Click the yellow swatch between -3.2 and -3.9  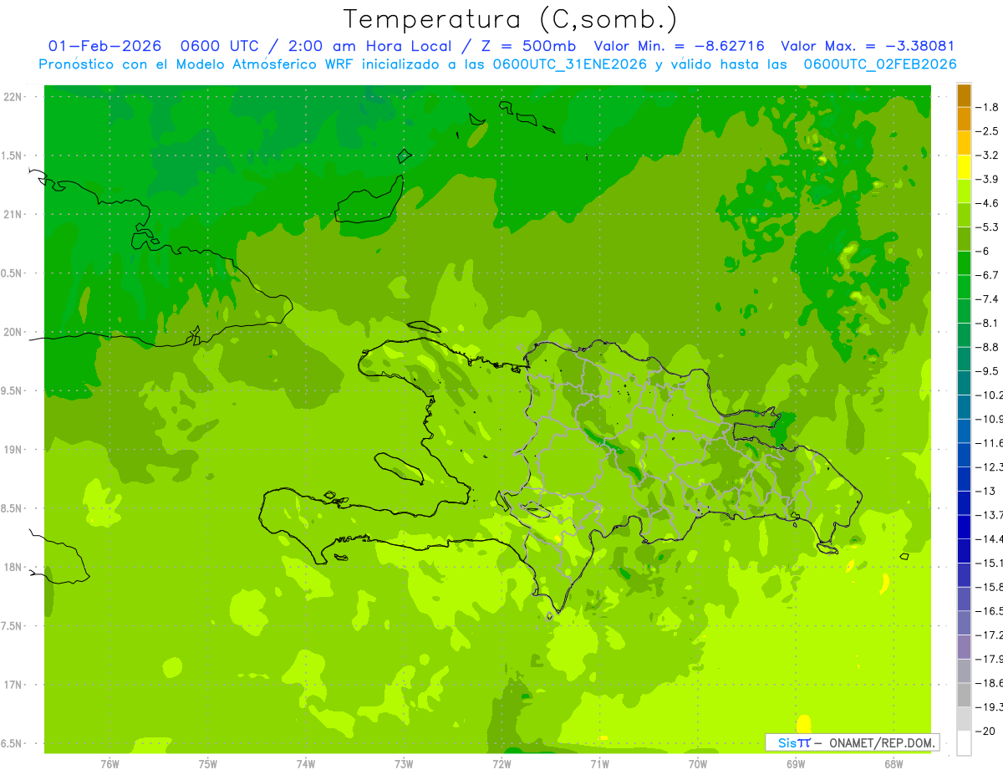click(964, 167)
